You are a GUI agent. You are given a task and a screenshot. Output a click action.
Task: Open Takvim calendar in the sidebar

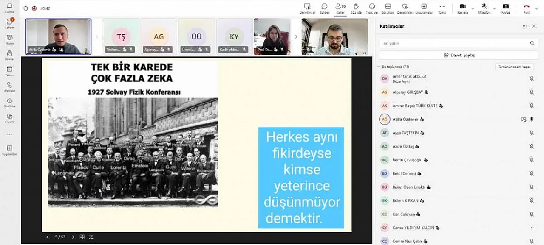point(9,70)
